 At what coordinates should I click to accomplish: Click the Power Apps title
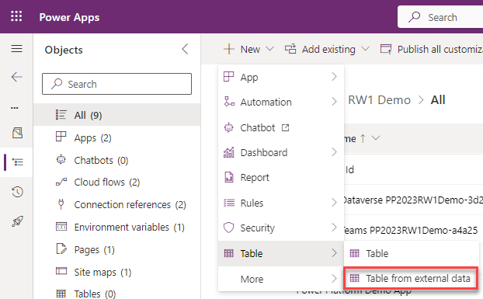click(x=69, y=17)
